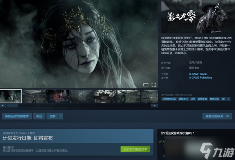Select the red-lit interior thumbnail

(58, 96)
